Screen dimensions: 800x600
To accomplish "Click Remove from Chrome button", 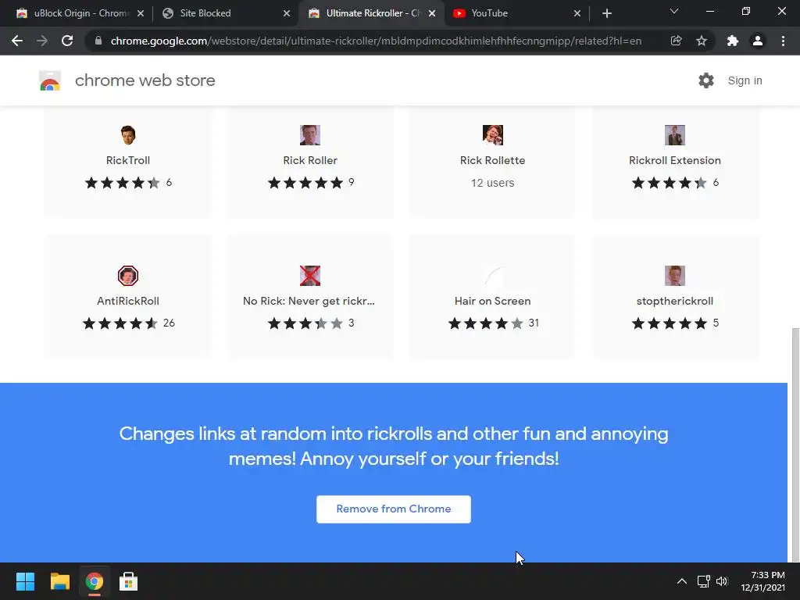I will point(394,509).
